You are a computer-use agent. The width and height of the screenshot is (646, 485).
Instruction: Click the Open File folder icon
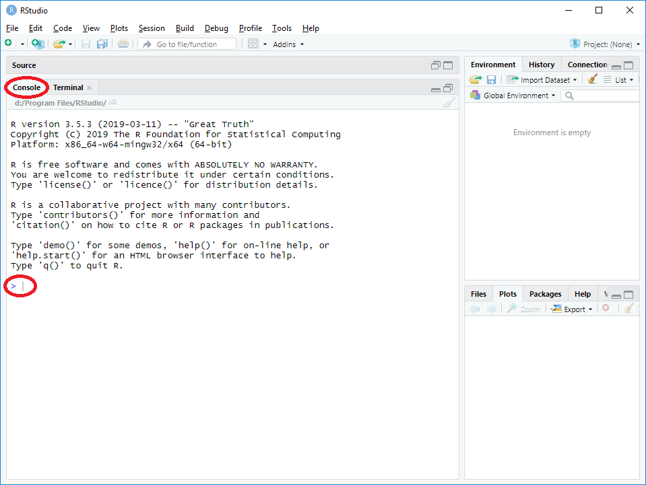(x=59, y=44)
